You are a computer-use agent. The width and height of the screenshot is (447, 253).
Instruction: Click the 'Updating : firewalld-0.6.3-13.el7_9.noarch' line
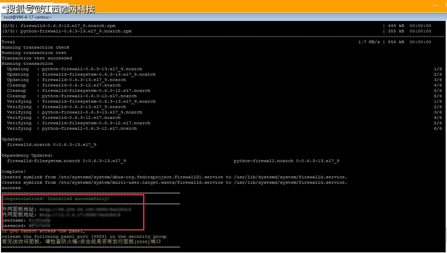(x=67, y=80)
